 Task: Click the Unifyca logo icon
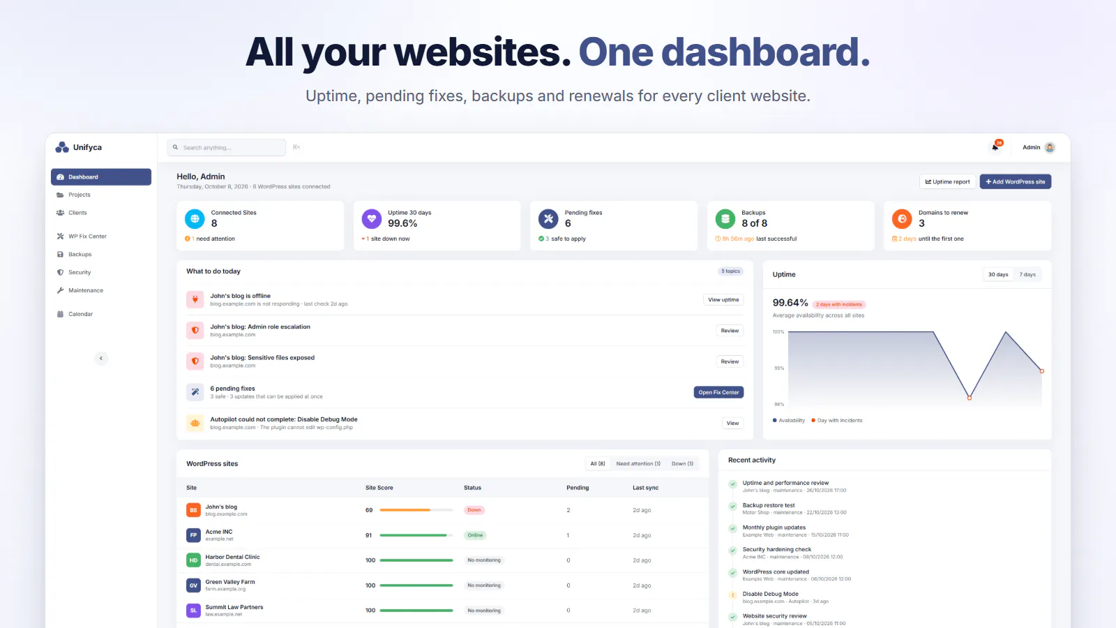[62, 147]
